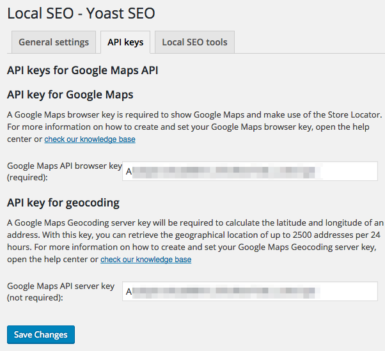The height and width of the screenshot is (351, 385).
Task: Switch to the General settings tab
Action: tap(54, 42)
